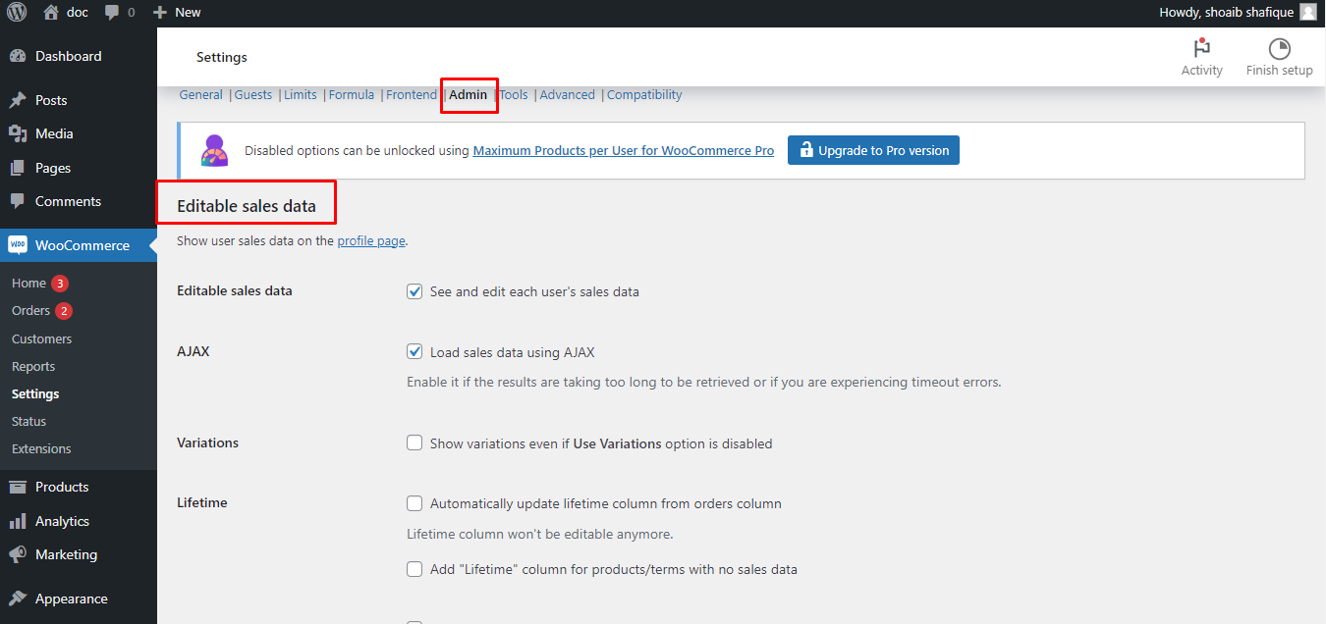
Task: Click the home icon beside doc
Action: pyautogui.click(x=51, y=13)
